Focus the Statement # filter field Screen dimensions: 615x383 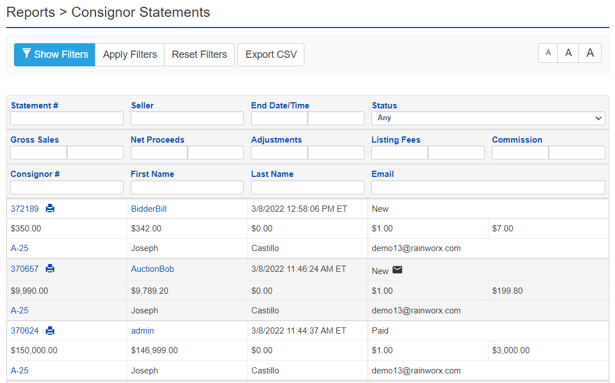pos(67,118)
